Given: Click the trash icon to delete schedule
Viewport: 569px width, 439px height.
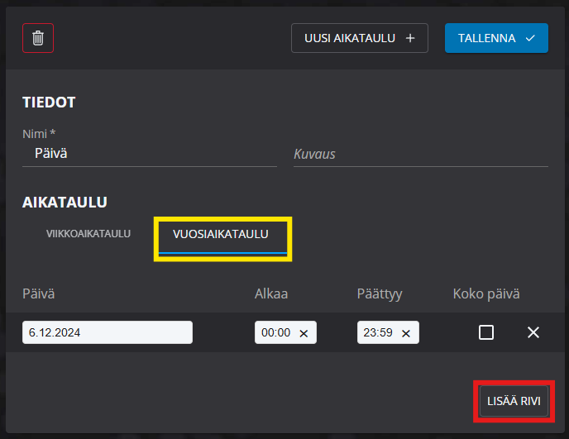Looking at the screenshot, I should point(38,38).
